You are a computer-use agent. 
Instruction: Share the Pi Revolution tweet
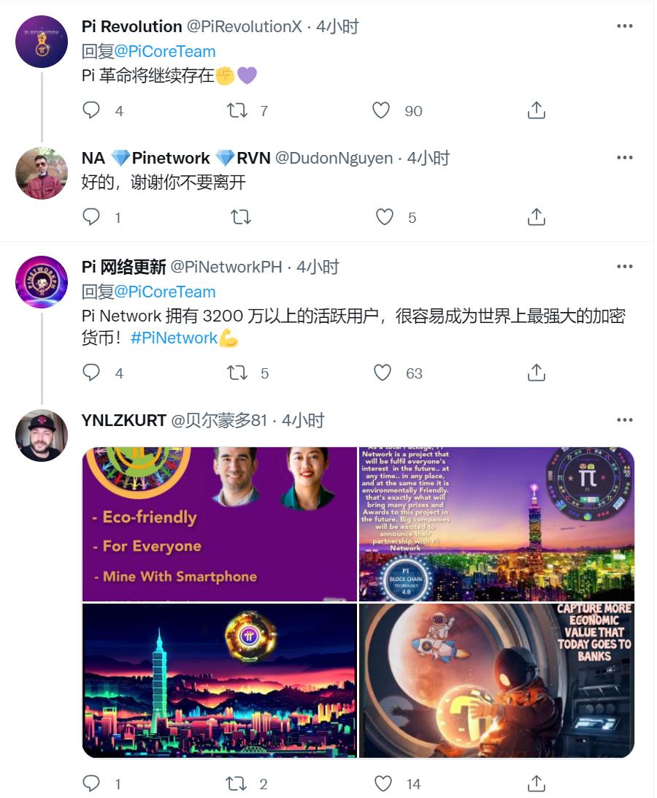[x=536, y=110]
